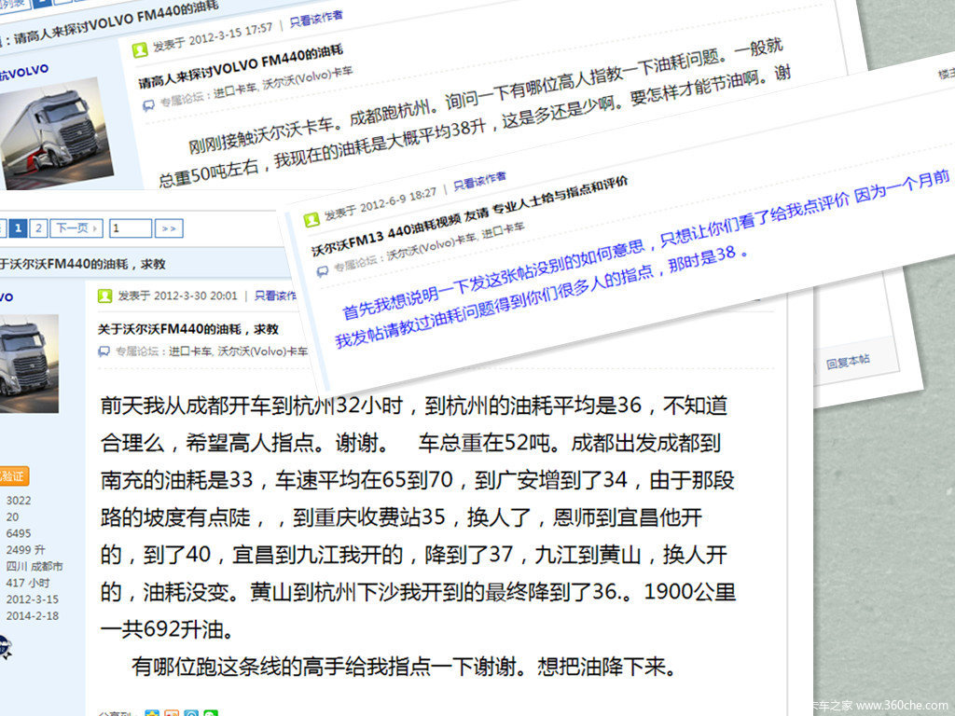The height and width of the screenshot is (716, 955).
Task: Click green user icon beside 2012-3-30 20:01 post
Action: point(104,296)
